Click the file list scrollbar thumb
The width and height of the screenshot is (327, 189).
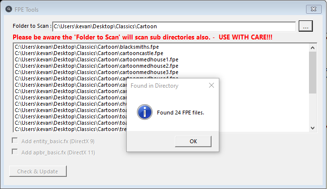click(x=312, y=73)
